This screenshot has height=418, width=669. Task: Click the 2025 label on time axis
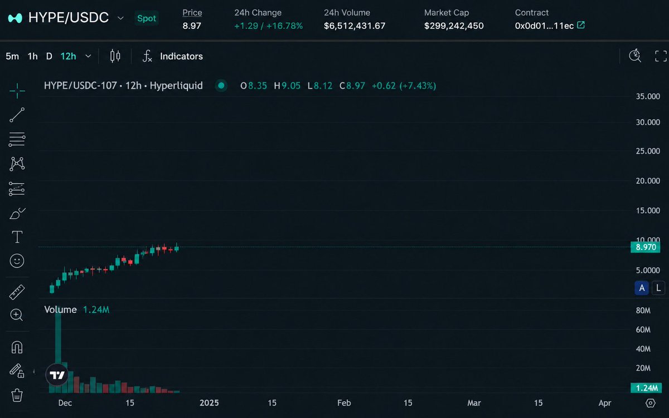pyautogui.click(x=210, y=403)
